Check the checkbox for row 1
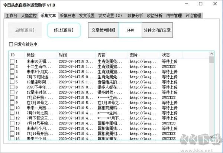This screenshot has height=153, width=223. [12, 61]
